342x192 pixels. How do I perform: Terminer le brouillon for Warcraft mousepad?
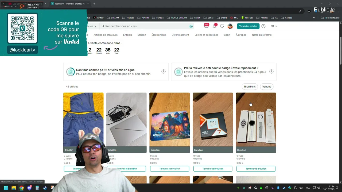(x=170, y=169)
